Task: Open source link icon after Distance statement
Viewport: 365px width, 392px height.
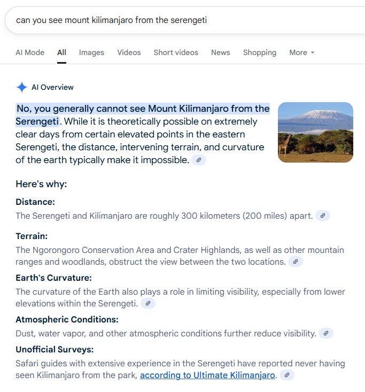Action: click(x=323, y=216)
